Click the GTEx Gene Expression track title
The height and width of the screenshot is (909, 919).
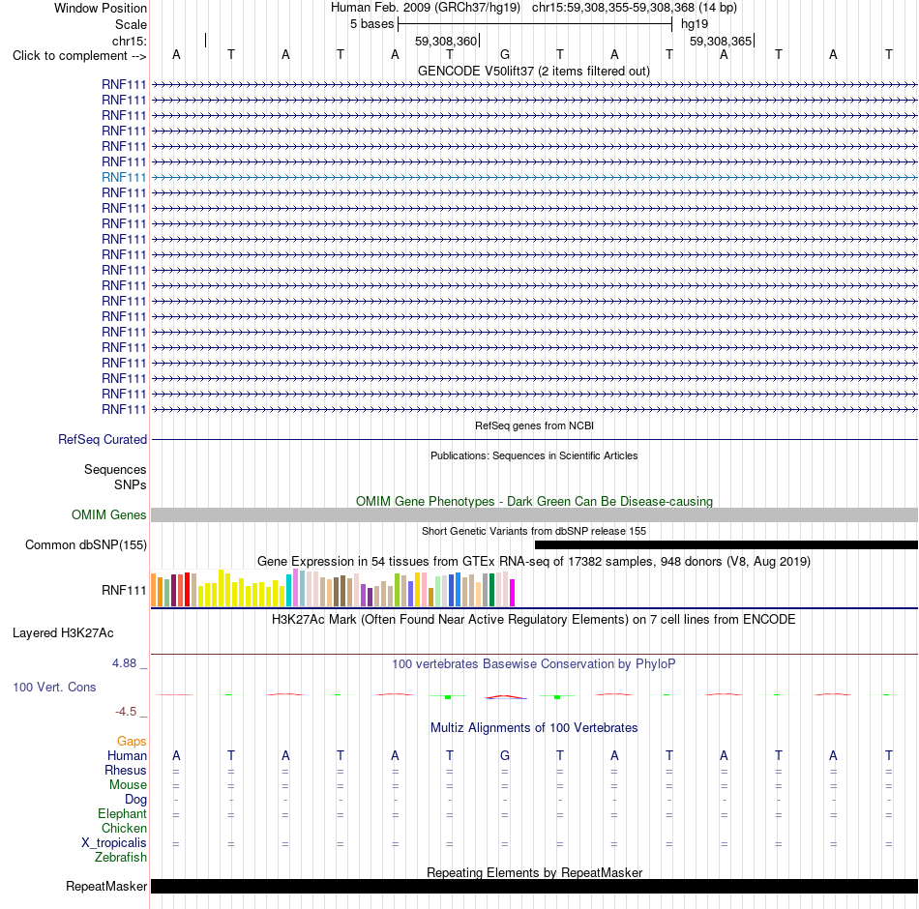point(534,562)
